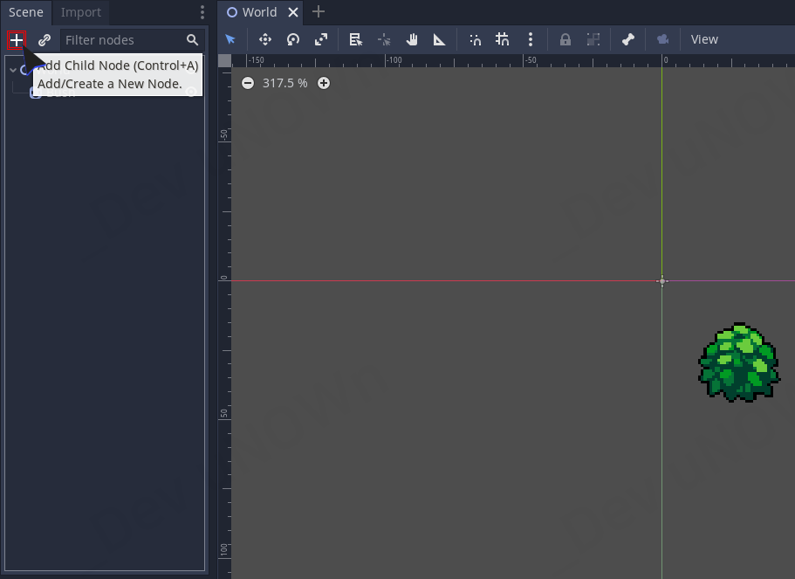Viewport: 795px width, 579px height.
Task: Click the override camera icon
Action: 662,39
